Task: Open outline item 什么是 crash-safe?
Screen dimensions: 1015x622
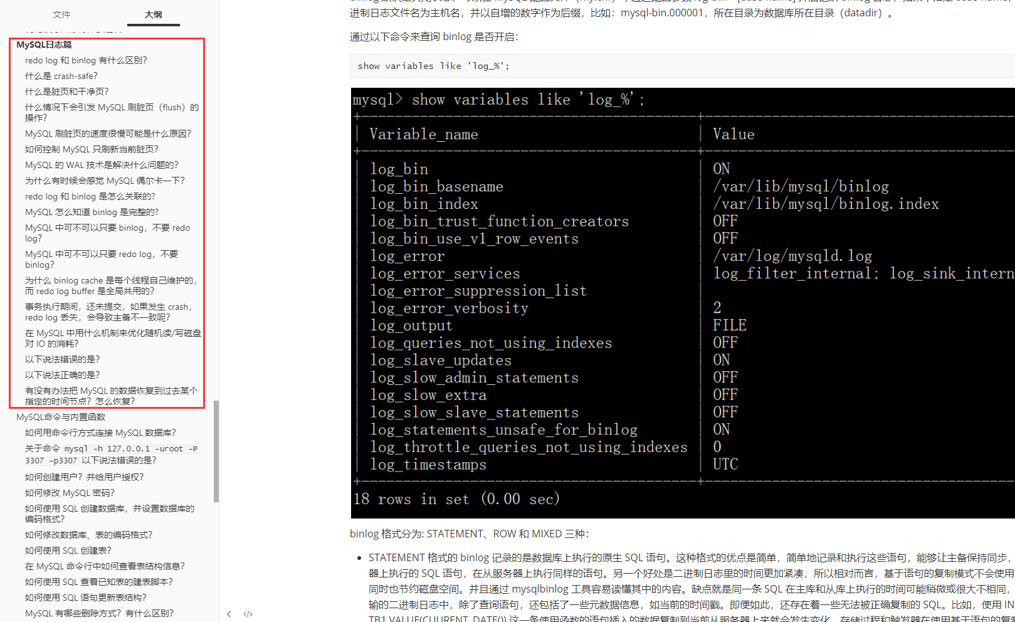Action: tap(61, 76)
